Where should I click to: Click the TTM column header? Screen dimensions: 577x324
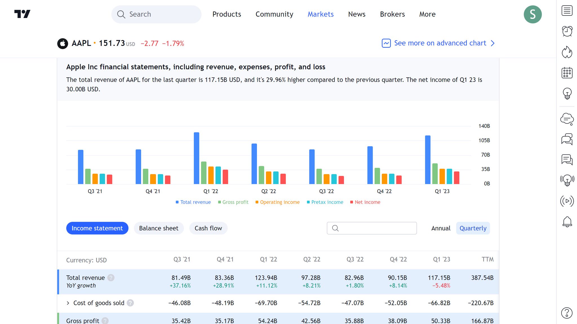coord(487,259)
